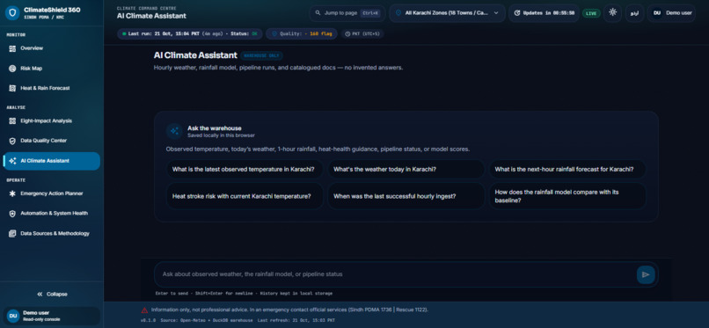Click the CLIMATE COMMAND CENTRE breadcrumb

click(147, 8)
